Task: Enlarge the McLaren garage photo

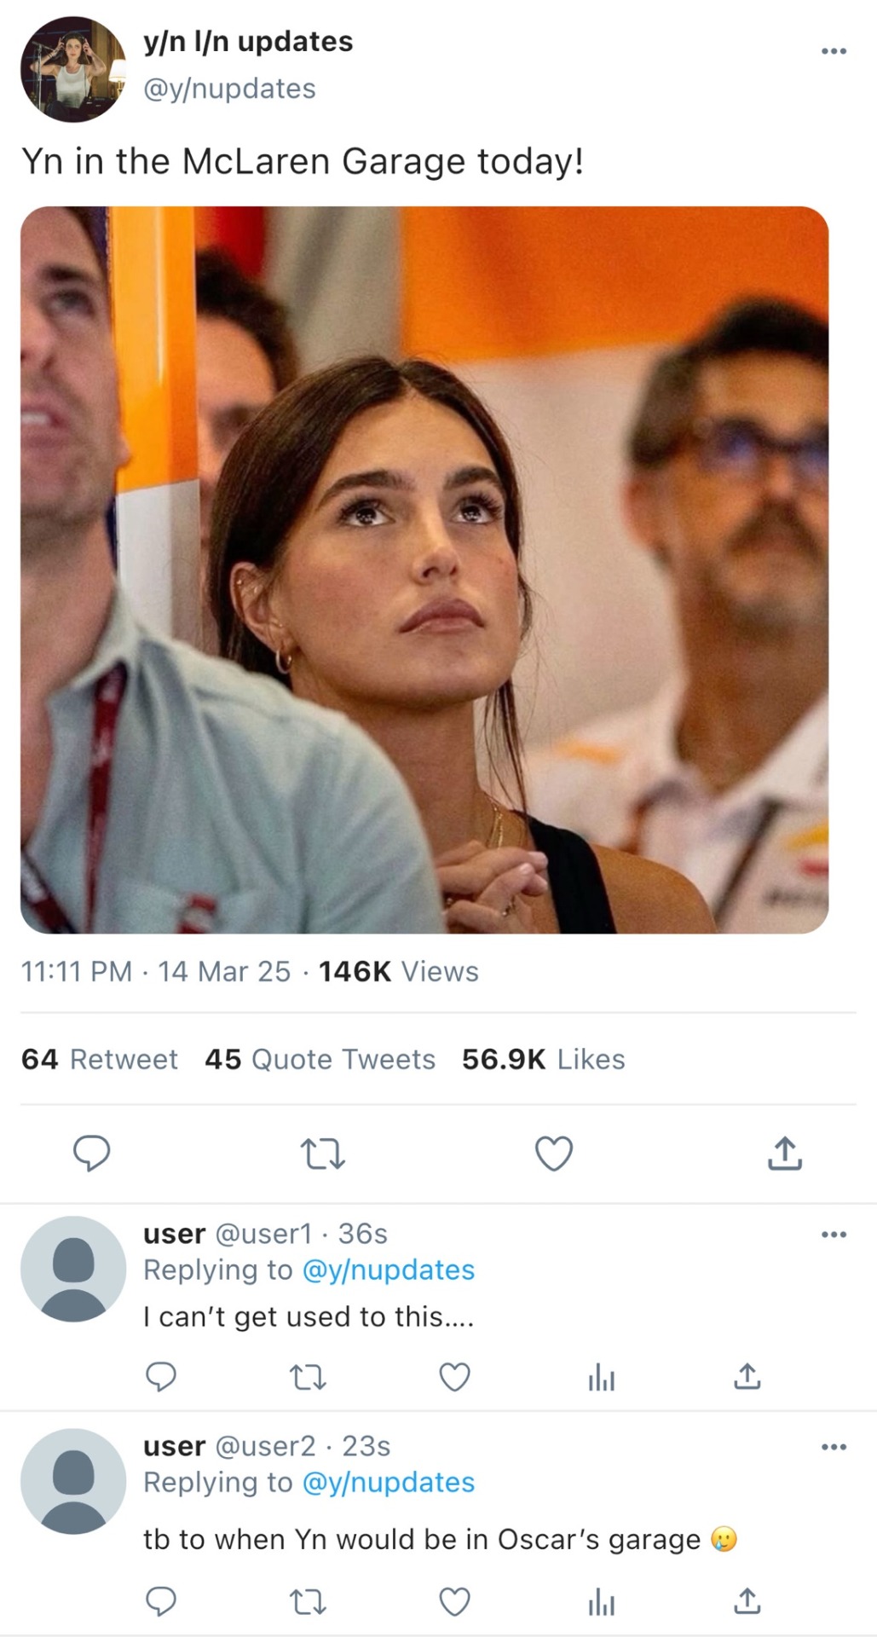Action: tap(424, 570)
